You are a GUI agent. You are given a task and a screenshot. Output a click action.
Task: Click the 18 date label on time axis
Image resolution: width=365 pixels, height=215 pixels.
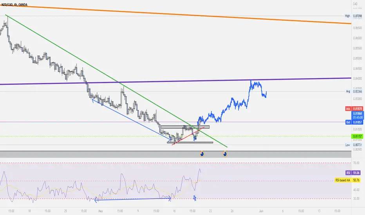click(x=29, y=211)
